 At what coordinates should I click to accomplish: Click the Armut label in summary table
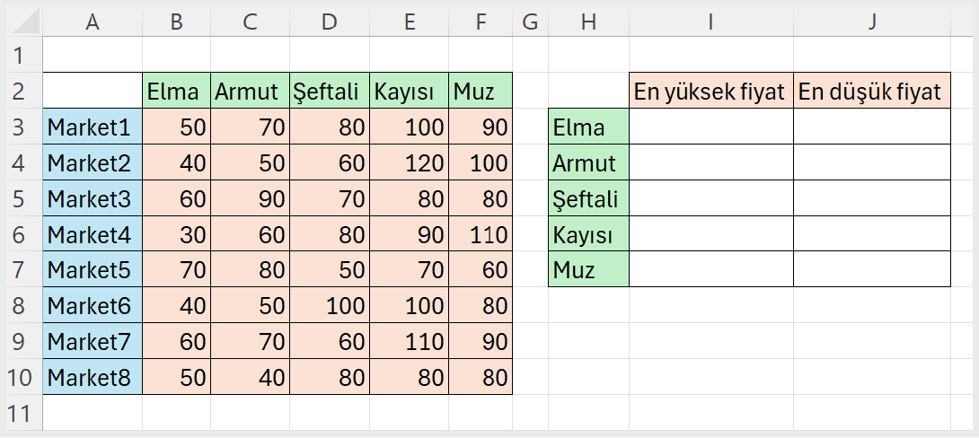[x=588, y=163]
